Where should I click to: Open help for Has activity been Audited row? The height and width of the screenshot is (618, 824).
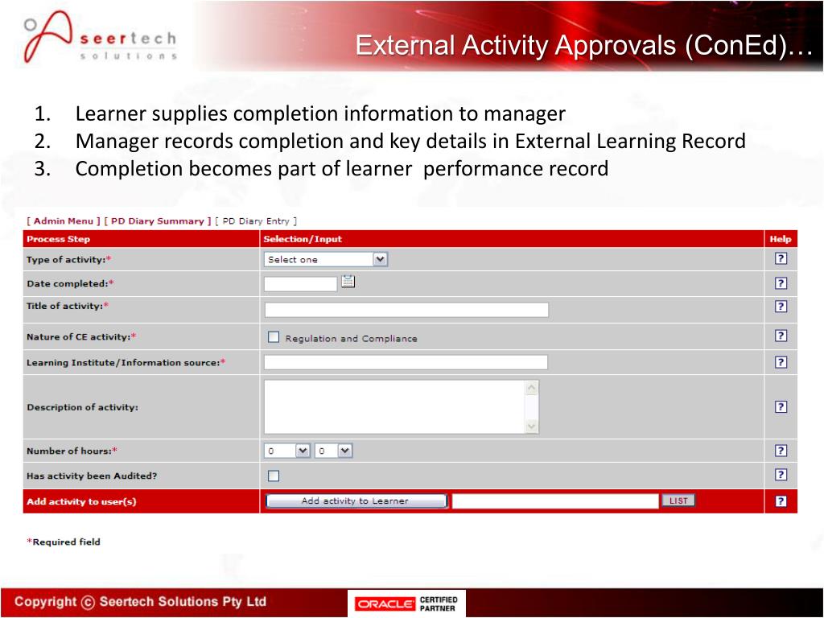pyautogui.click(x=781, y=475)
